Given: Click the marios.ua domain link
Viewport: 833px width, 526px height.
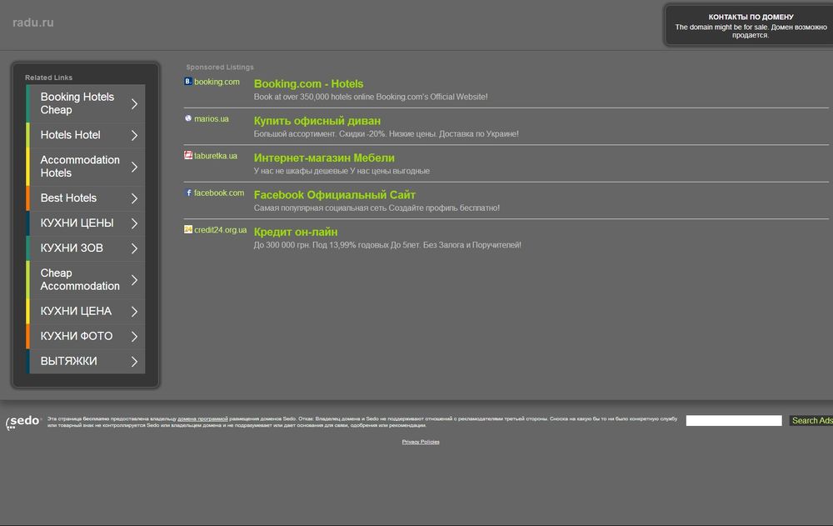Looking at the screenshot, I should pyautogui.click(x=212, y=118).
